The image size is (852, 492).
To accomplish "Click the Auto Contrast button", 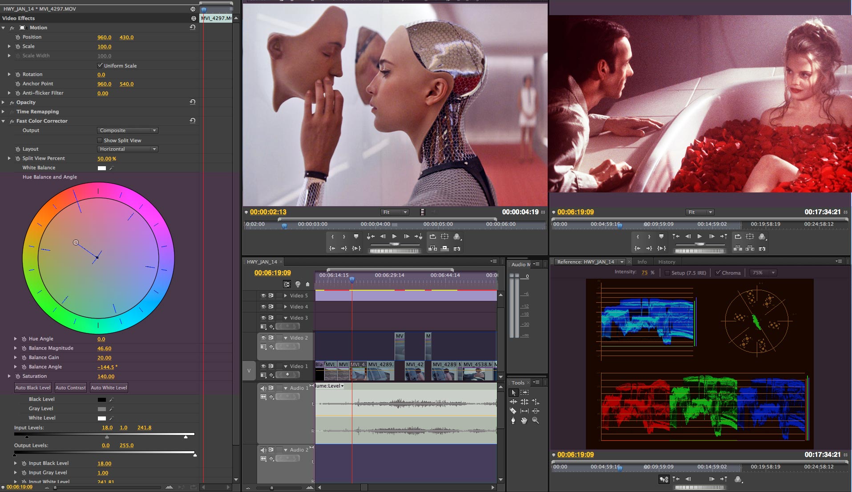I will (x=70, y=388).
